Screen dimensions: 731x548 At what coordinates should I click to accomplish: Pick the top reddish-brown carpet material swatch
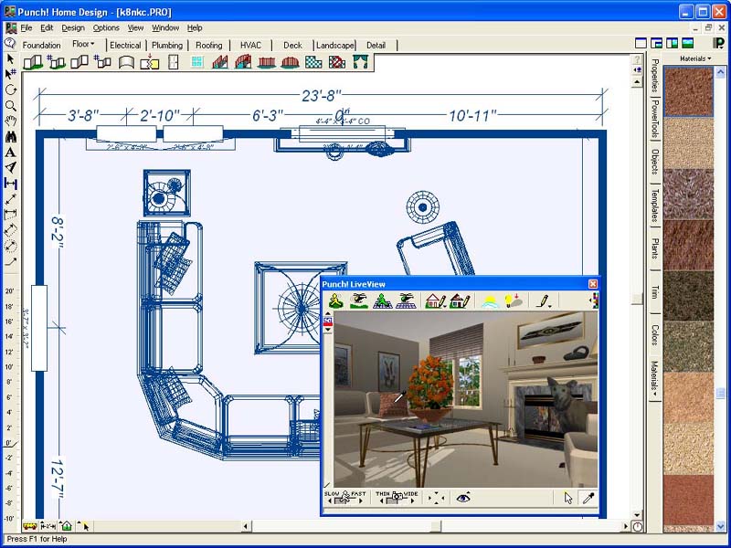pyautogui.click(x=689, y=91)
